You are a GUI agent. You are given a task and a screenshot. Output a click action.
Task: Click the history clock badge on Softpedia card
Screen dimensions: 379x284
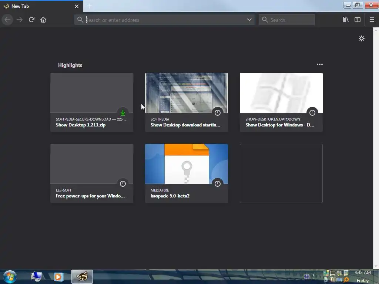click(218, 112)
